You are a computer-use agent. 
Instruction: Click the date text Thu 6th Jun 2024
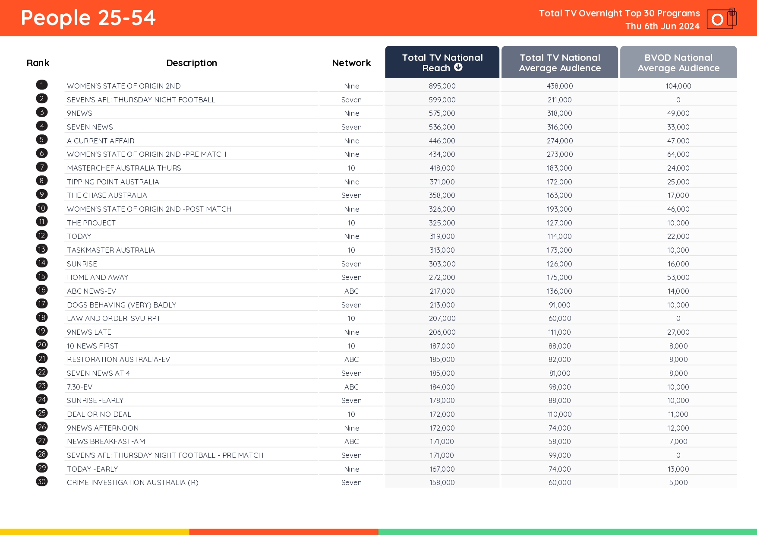(x=662, y=26)
